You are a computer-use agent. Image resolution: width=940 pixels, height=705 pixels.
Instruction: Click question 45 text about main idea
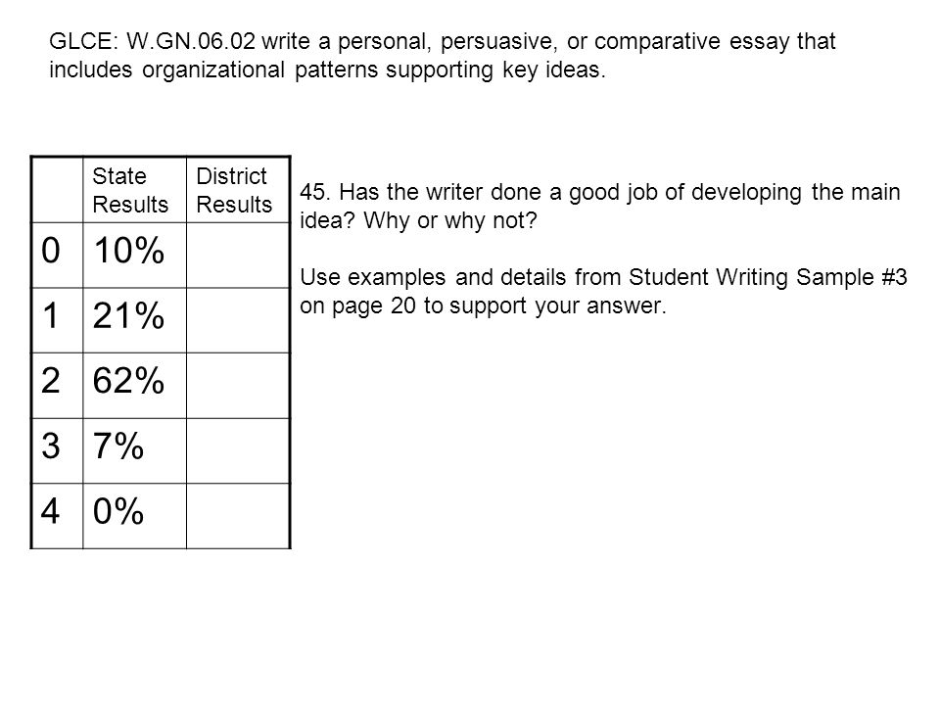coord(599,207)
